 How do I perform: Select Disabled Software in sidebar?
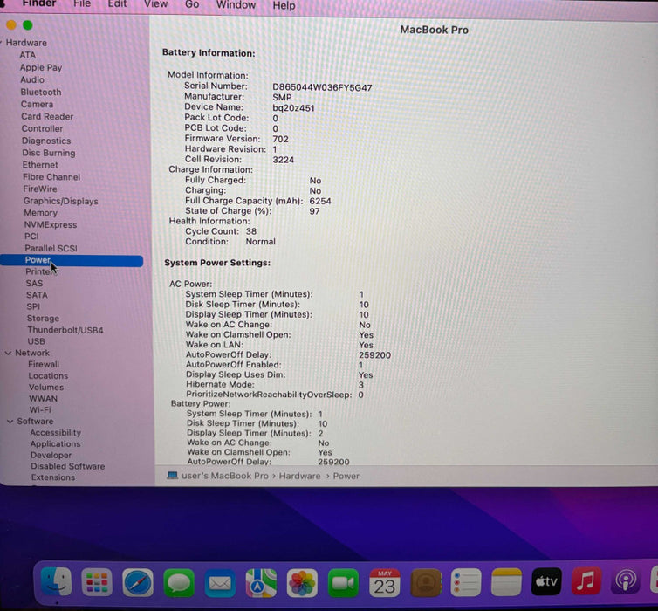coord(67,466)
